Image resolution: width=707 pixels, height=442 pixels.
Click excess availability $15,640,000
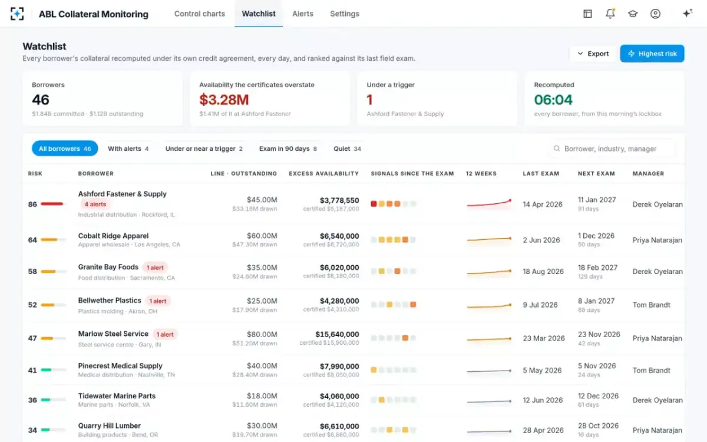337,334
